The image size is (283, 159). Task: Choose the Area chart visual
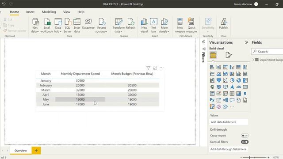(x=219, y=74)
